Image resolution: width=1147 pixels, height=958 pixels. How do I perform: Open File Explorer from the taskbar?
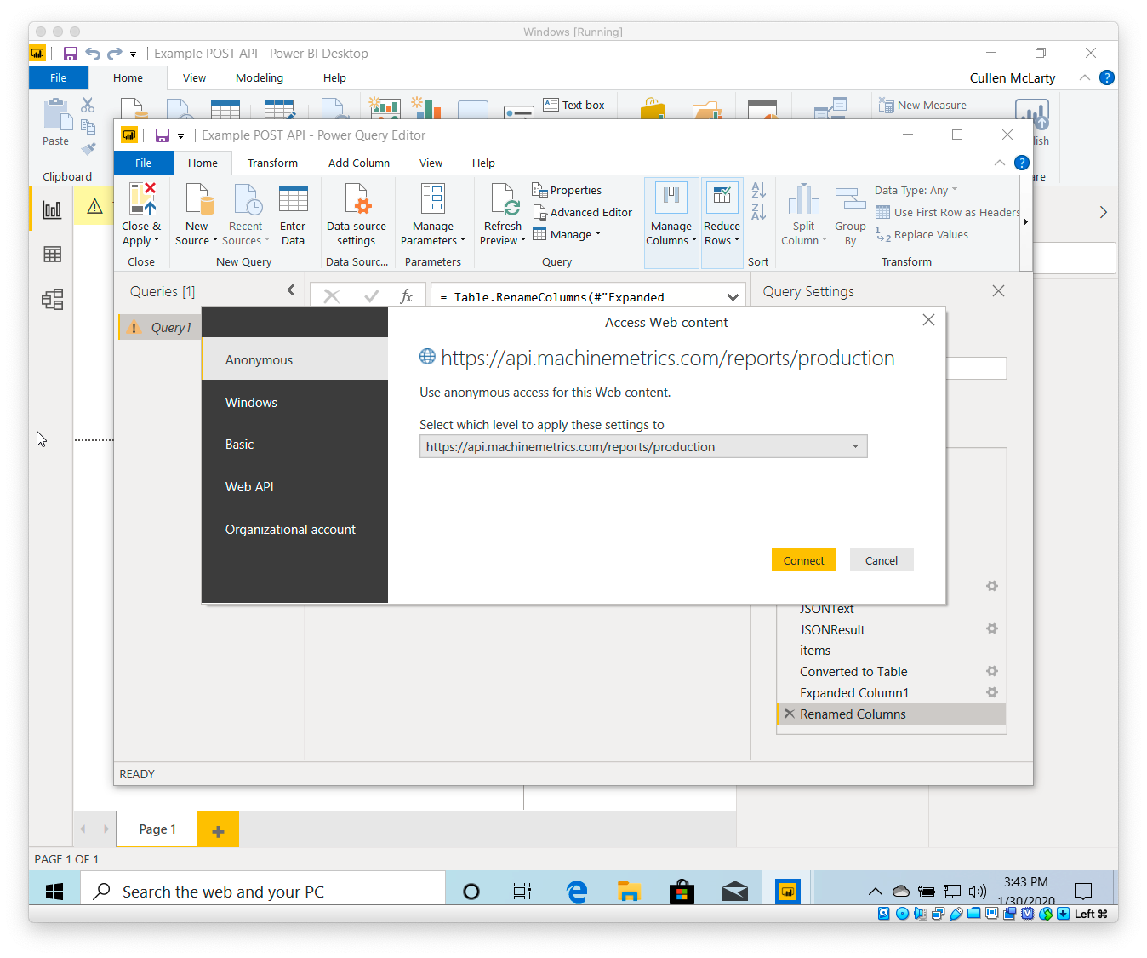629,892
